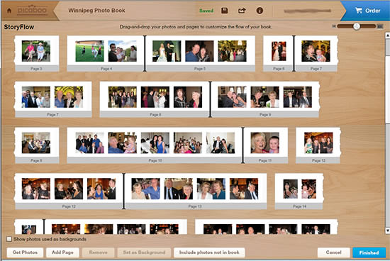Select the two women in blue on Page 10
Viewport: 390px width, 261px height.
[x=155, y=143]
